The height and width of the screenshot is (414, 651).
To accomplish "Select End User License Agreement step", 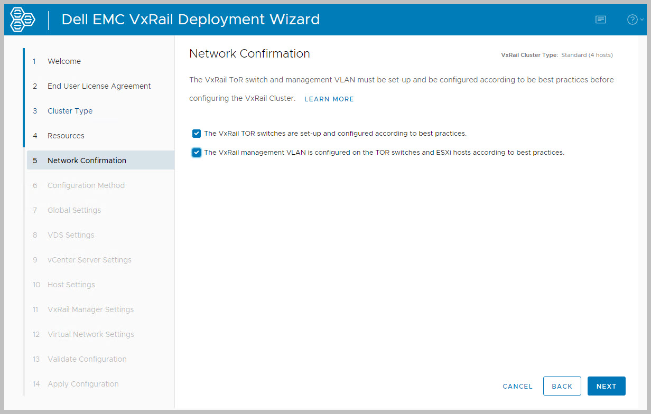I will pos(99,86).
